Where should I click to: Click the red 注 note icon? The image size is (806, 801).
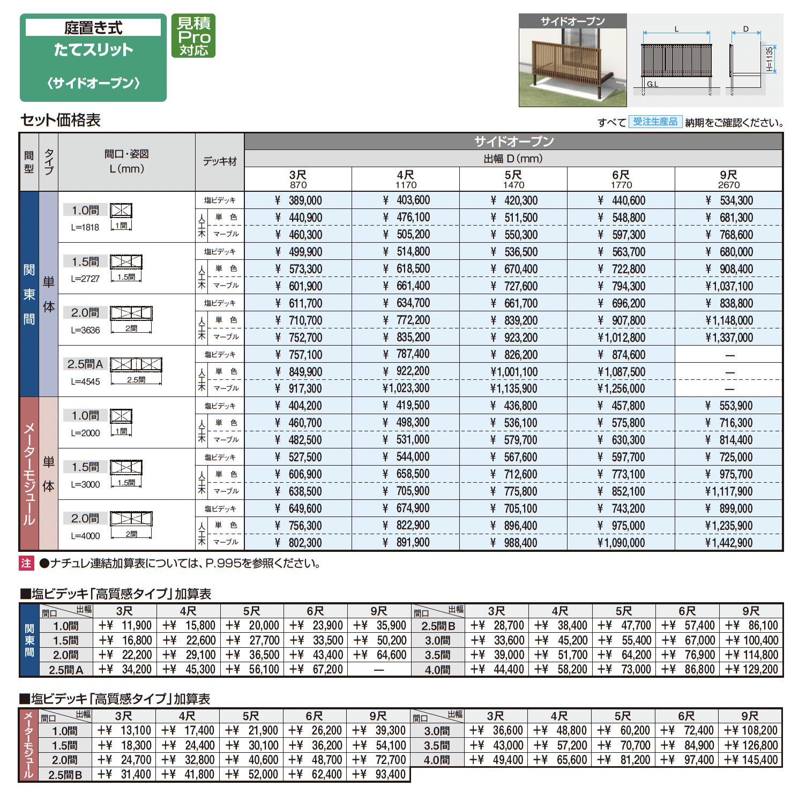pyautogui.click(x=26, y=564)
